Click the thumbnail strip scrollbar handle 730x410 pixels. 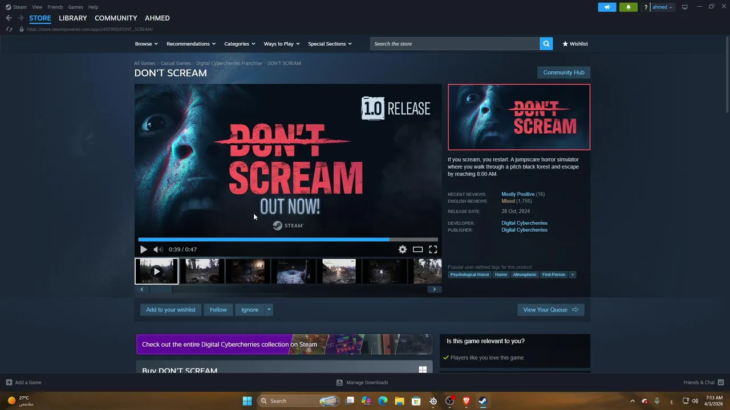pos(161,289)
